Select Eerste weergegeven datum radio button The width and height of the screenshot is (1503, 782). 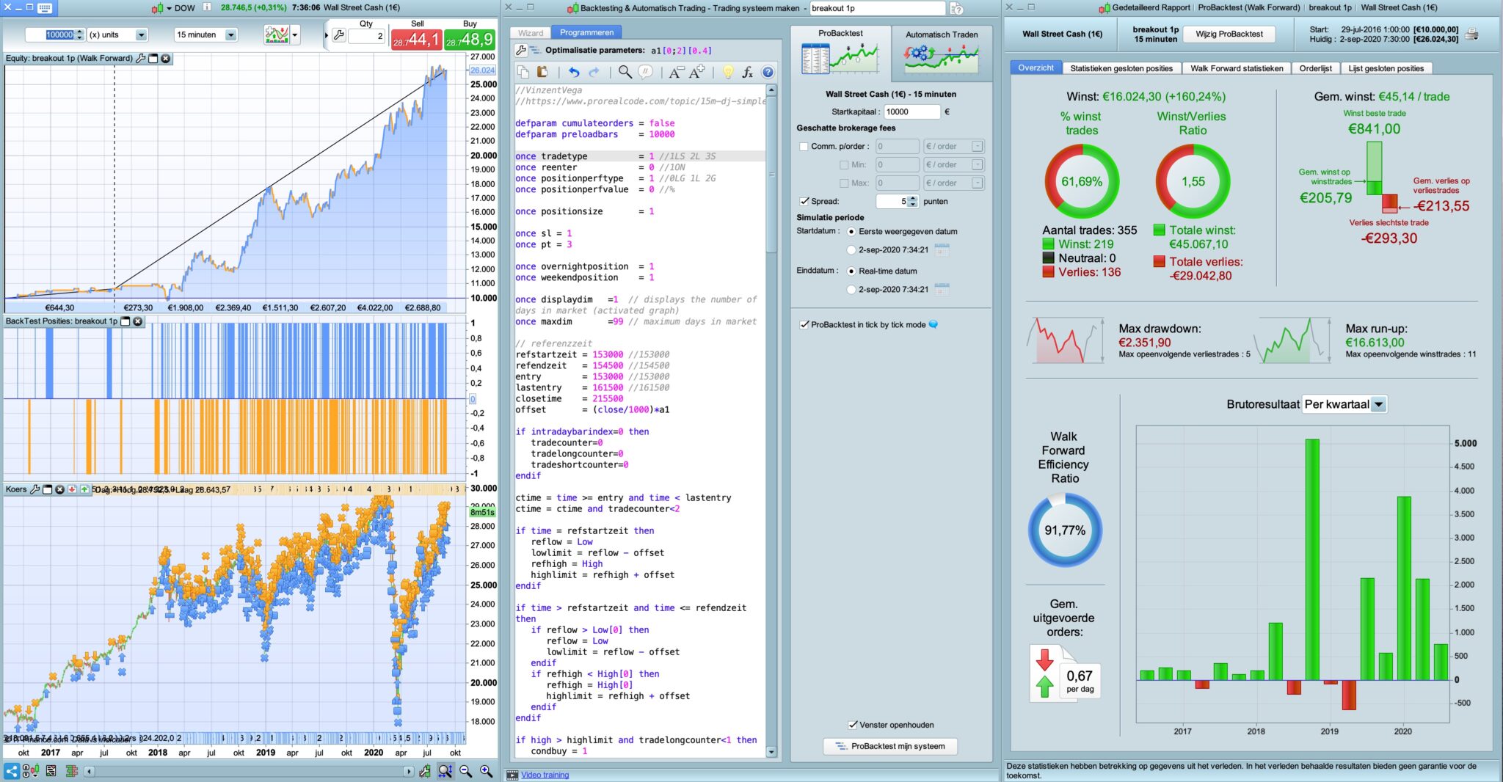[851, 232]
